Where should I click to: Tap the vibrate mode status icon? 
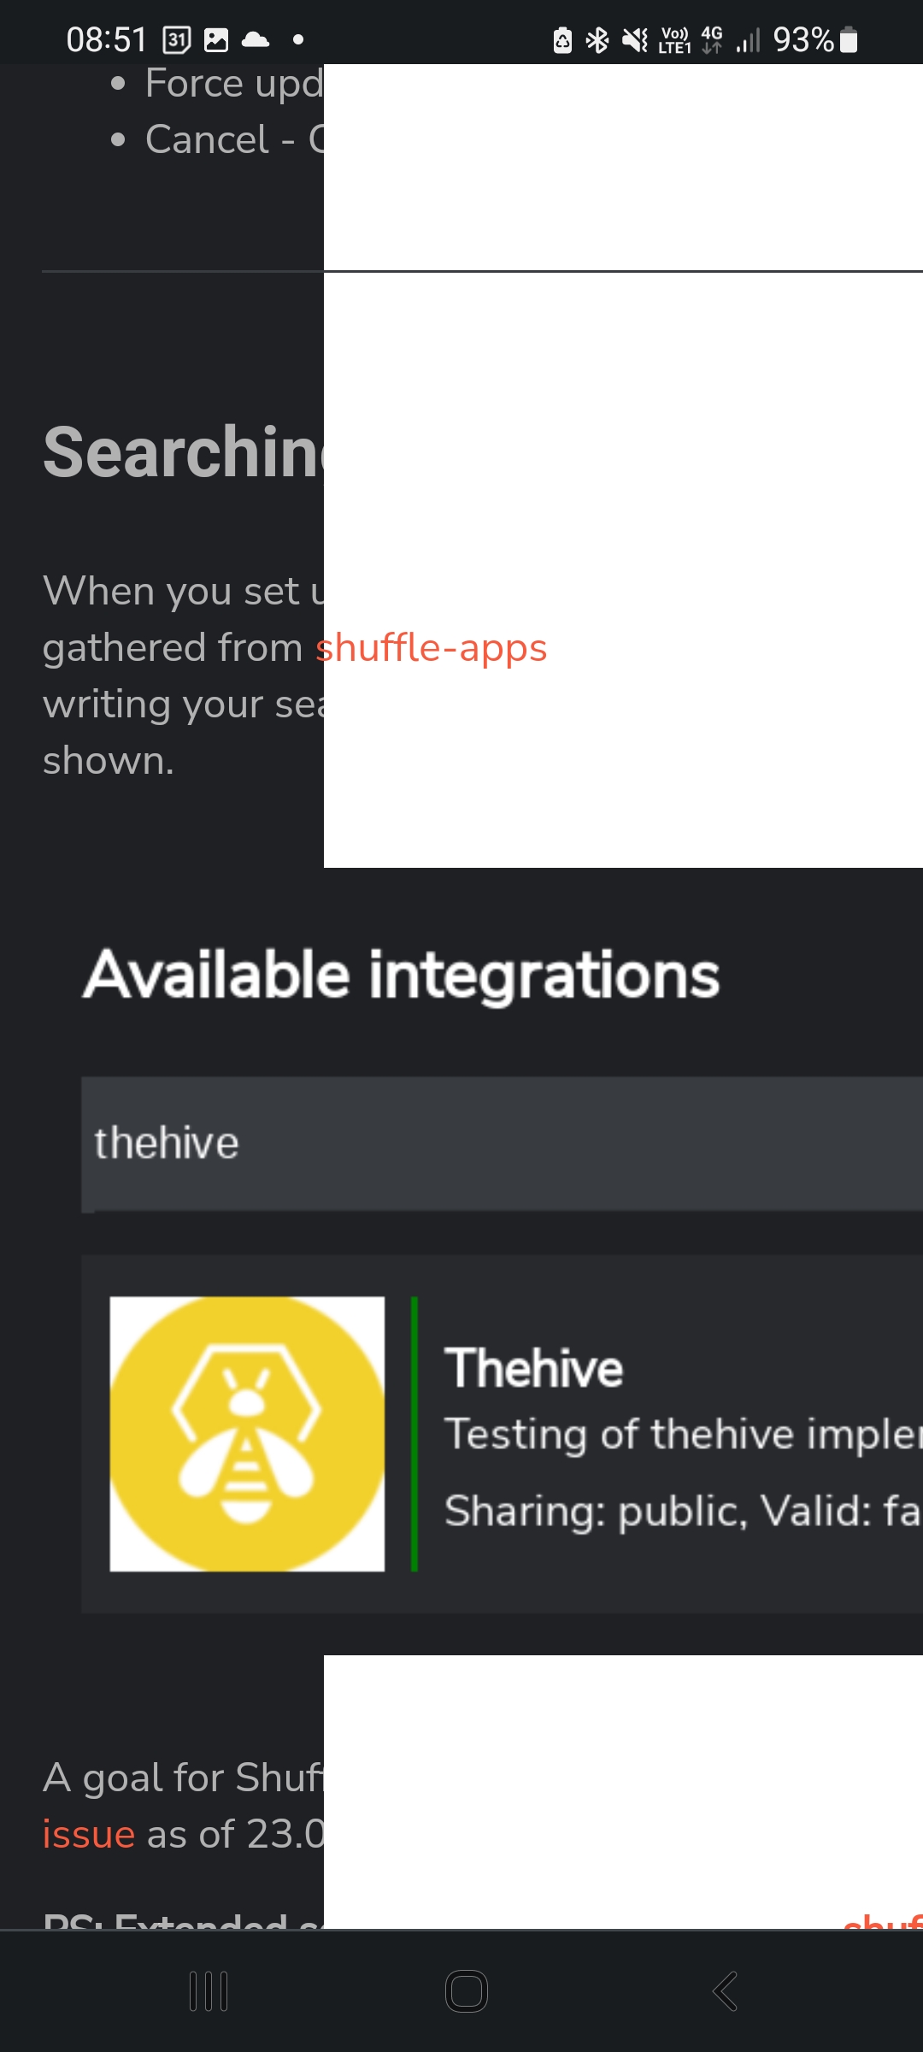(x=632, y=39)
